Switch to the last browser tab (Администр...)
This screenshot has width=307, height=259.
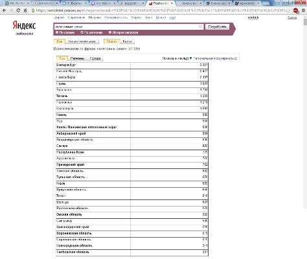(247, 3)
